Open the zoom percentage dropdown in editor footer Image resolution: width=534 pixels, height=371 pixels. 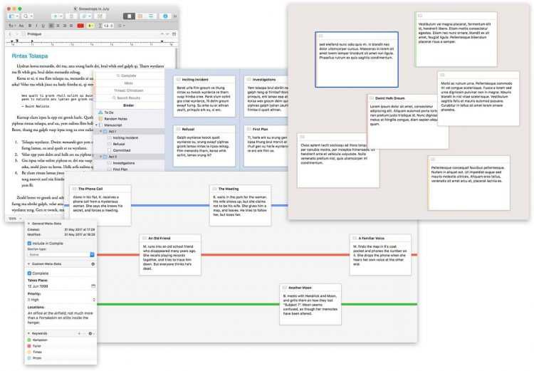15,219
